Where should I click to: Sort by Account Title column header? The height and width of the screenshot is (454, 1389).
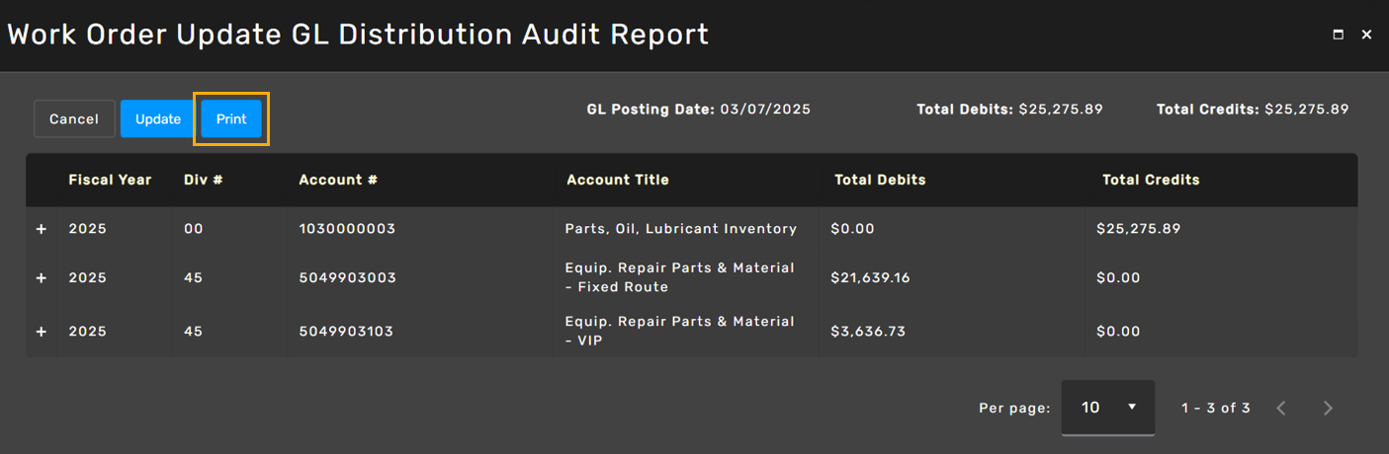click(x=618, y=180)
